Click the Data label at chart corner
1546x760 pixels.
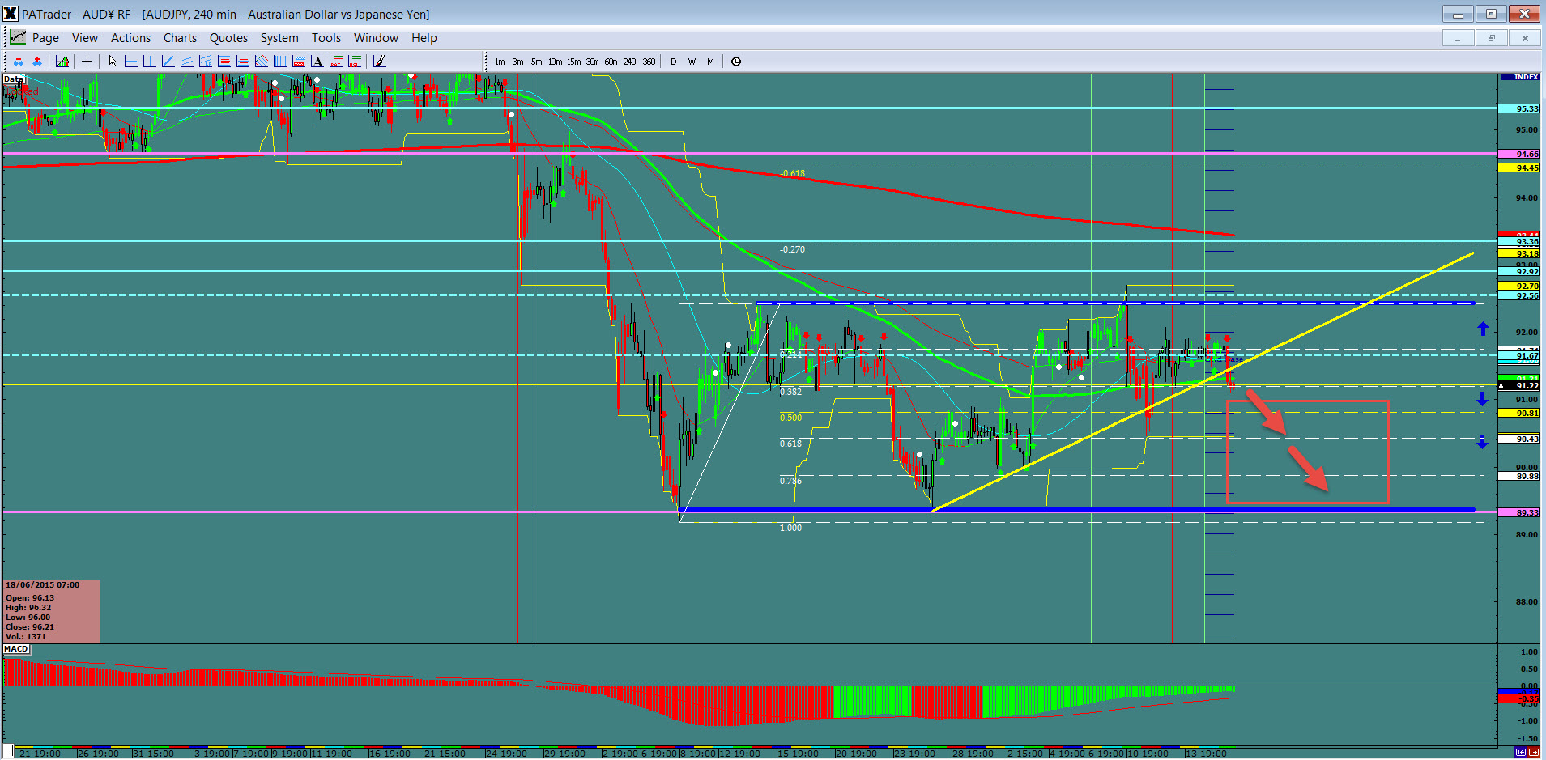coord(12,79)
